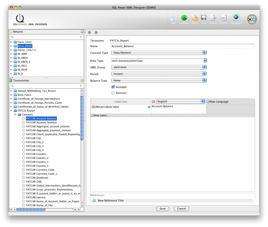This screenshot has width=268, height=227.
Task: Click the Import toolbar icon
Action: click(213, 17)
